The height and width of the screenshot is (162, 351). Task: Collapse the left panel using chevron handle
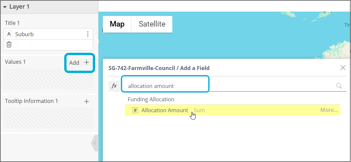click(x=95, y=143)
